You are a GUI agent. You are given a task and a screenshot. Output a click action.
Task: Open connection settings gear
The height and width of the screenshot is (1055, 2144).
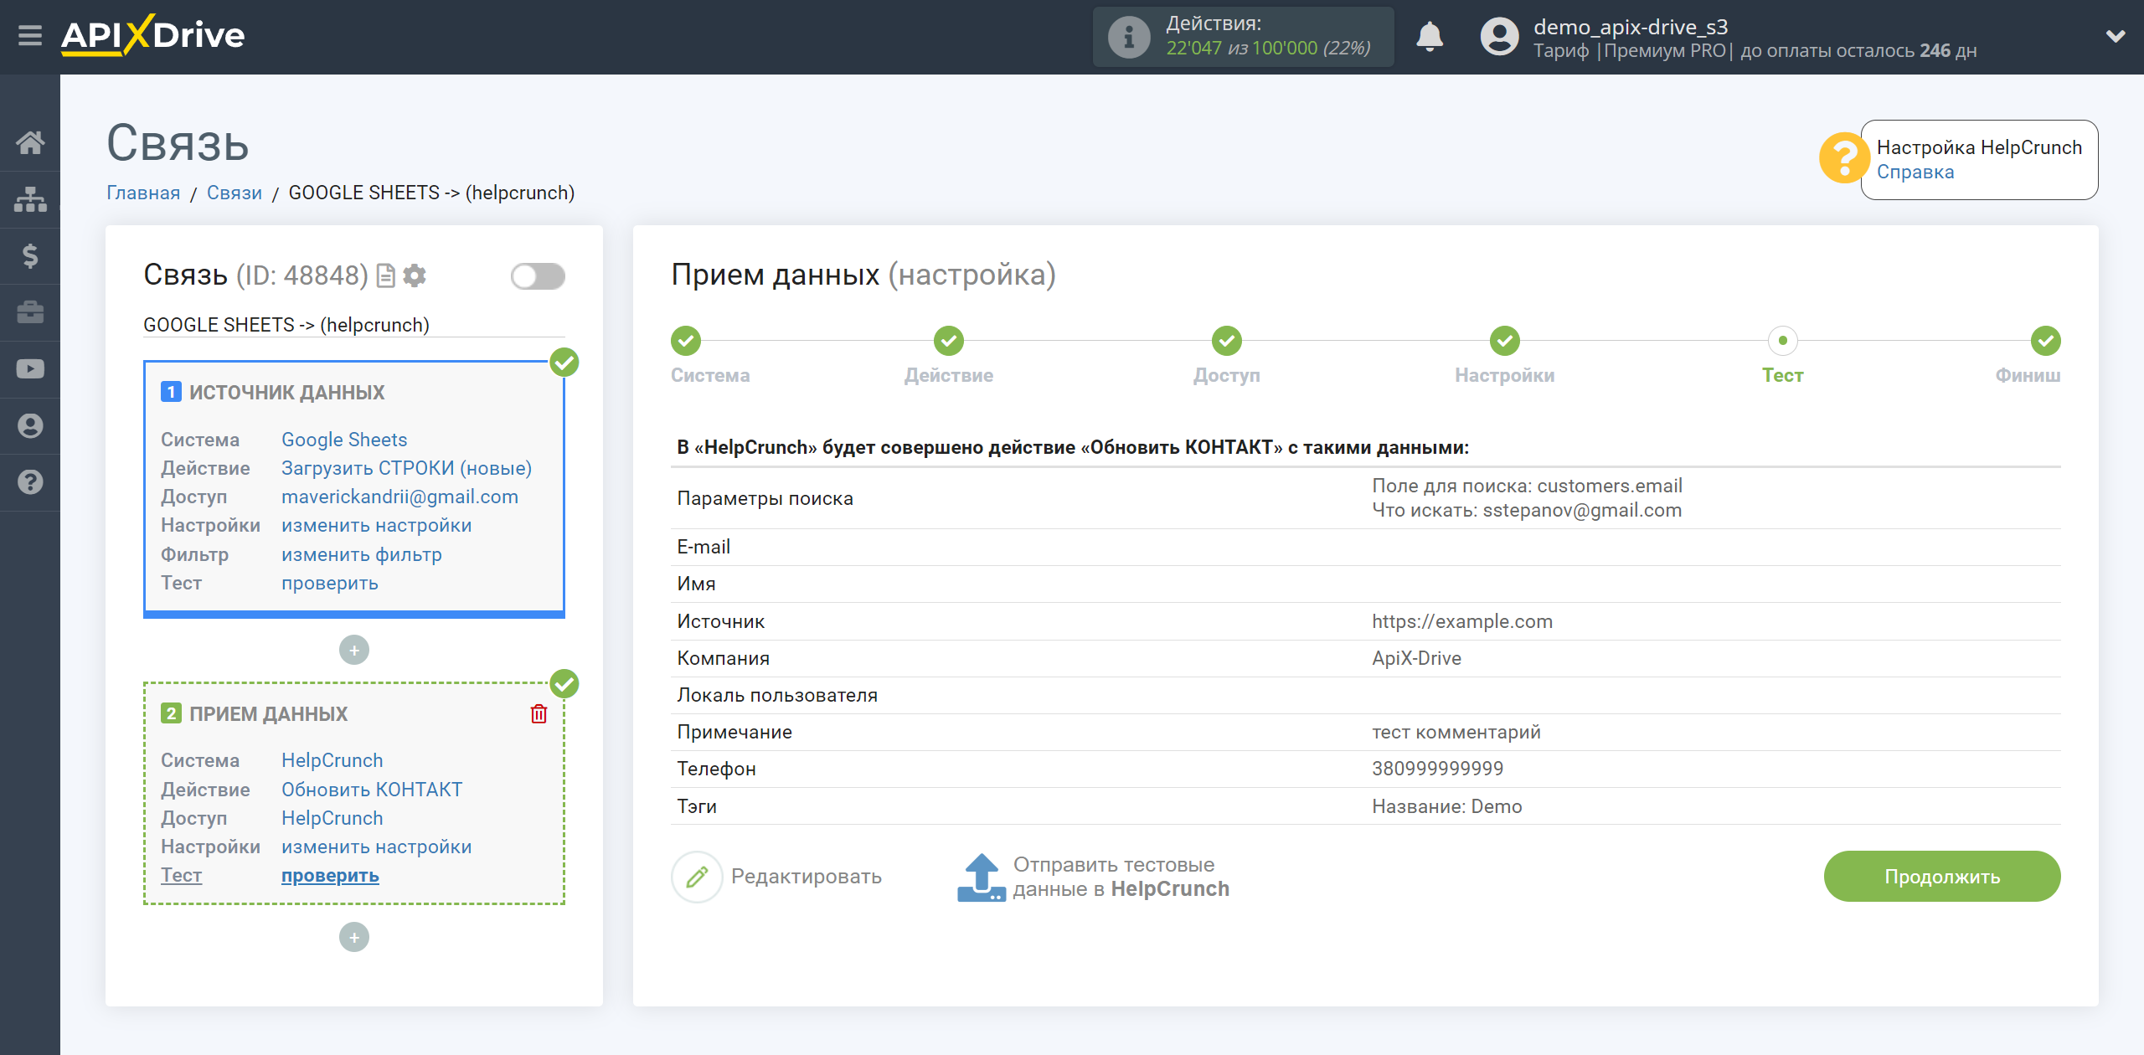tap(415, 275)
